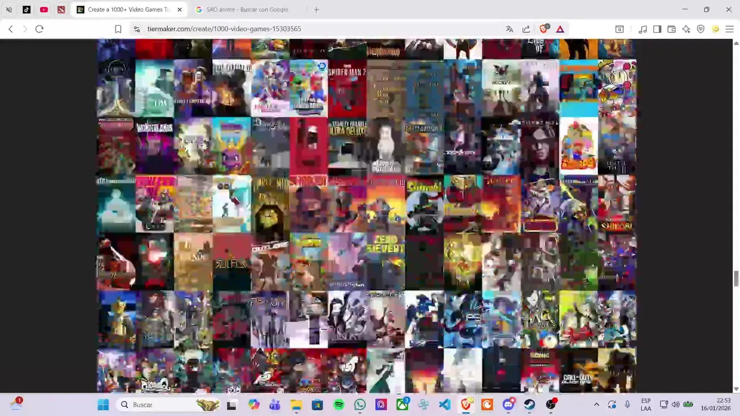
Task: Open the pinned YouTube tab
Action: tap(44, 9)
